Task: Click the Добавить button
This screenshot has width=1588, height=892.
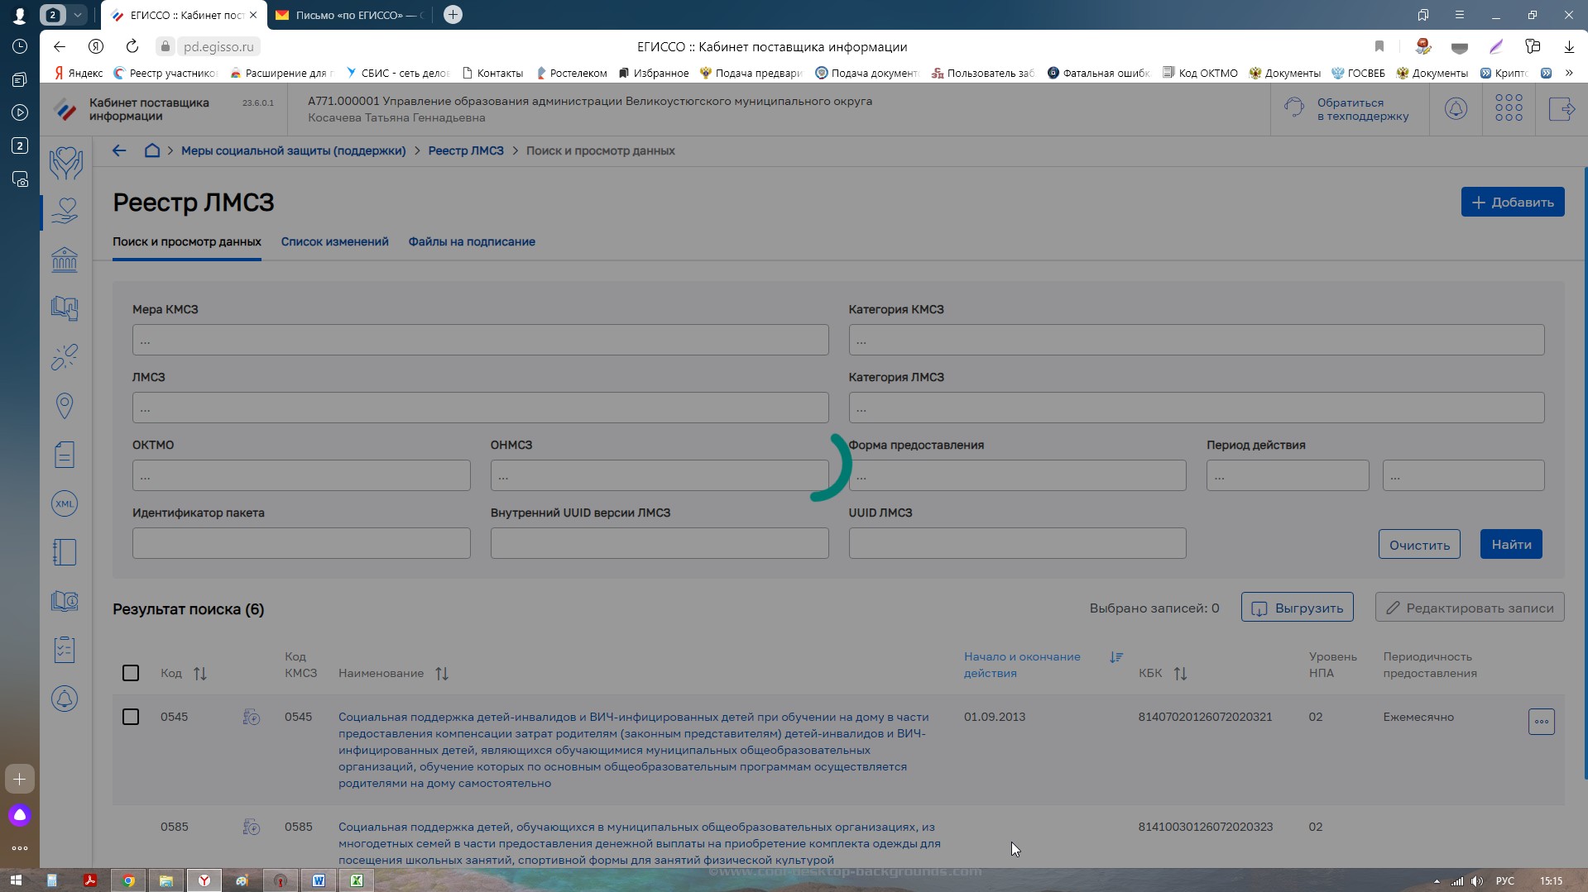Action: click(1512, 202)
